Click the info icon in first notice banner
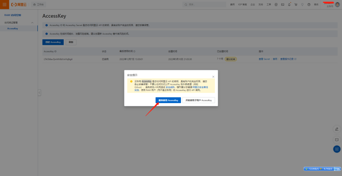 coord(46,25)
